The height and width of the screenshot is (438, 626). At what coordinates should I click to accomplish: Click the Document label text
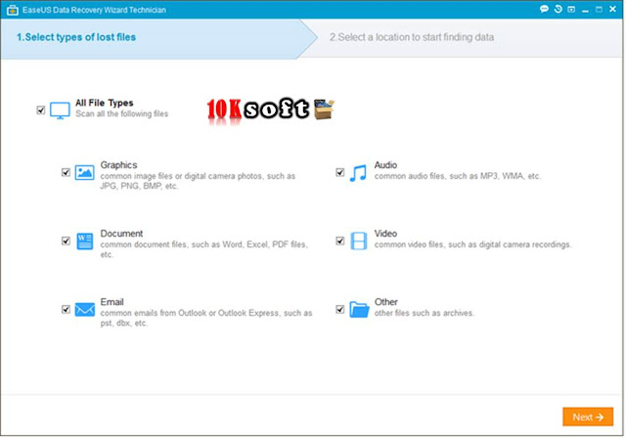[121, 234]
